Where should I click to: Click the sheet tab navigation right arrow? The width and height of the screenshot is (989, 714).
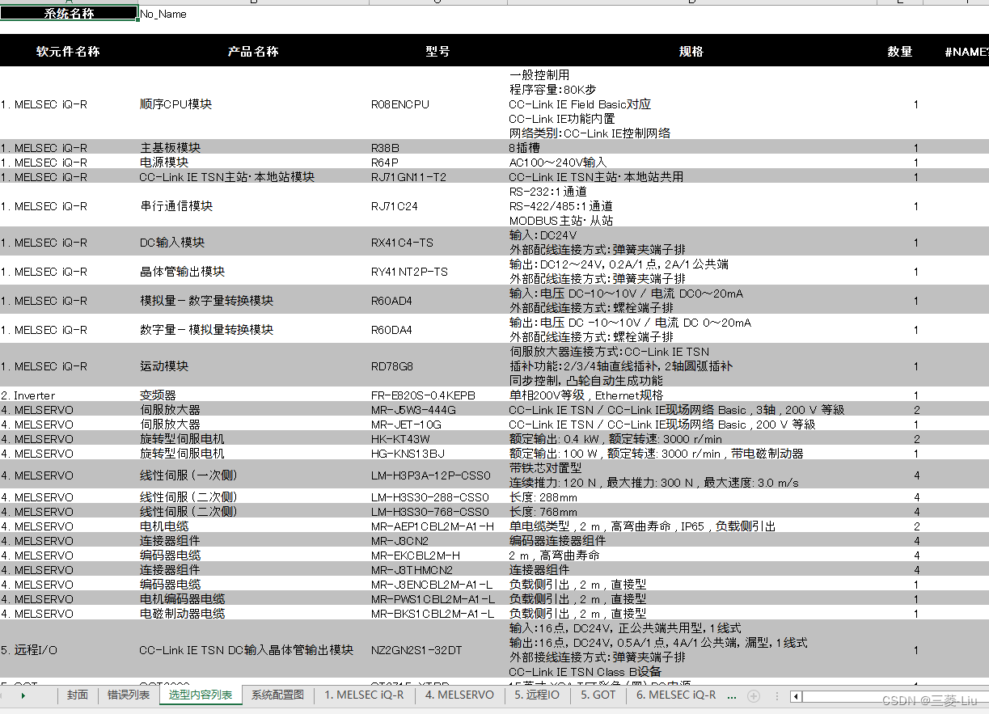tap(23, 695)
